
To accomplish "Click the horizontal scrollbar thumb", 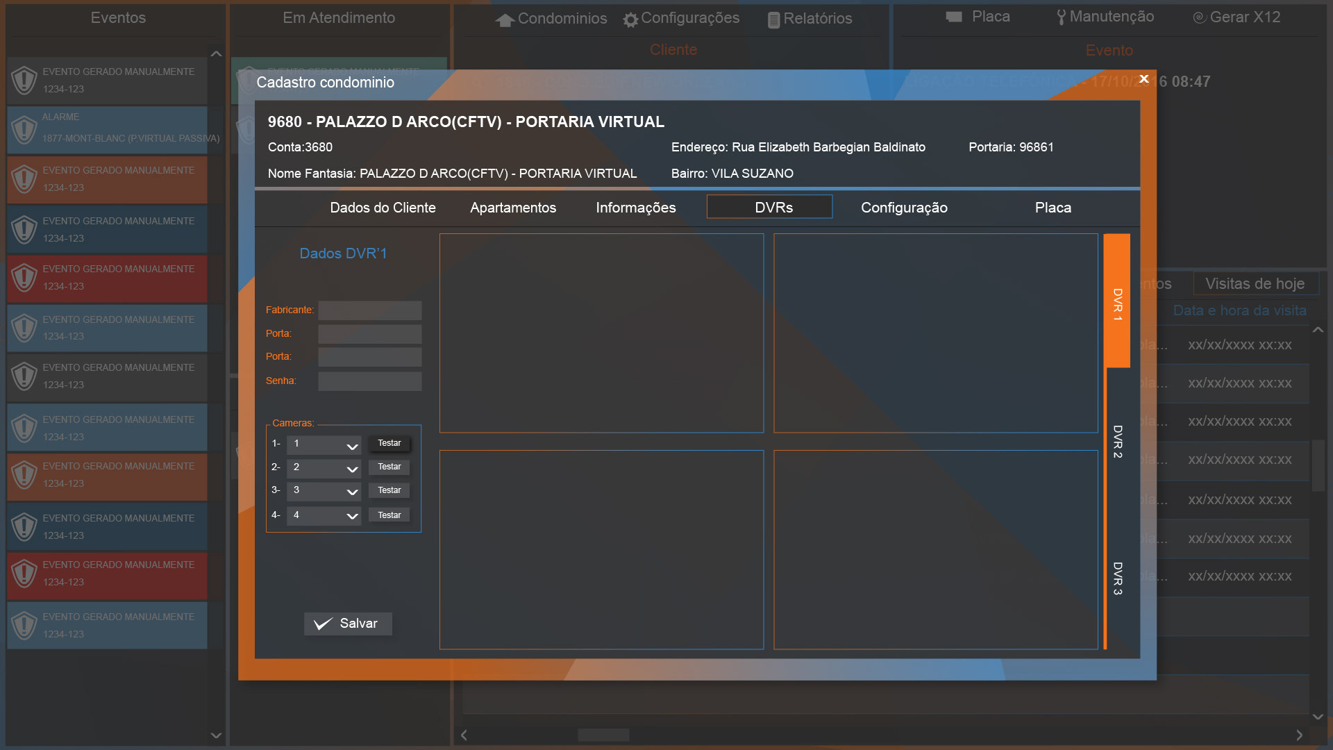I will pyautogui.click(x=603, y=735).
